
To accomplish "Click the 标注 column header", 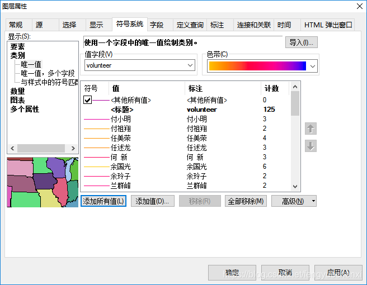I will point(195,88).
